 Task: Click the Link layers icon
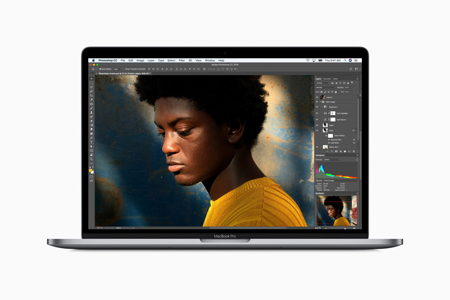coord(327,151)
